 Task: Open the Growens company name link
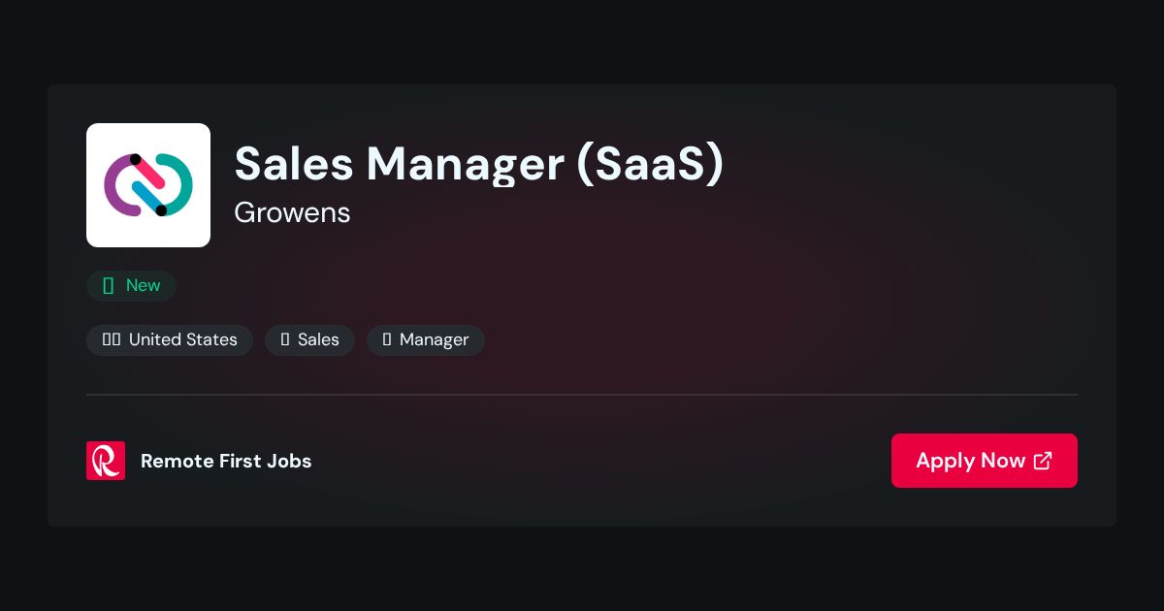pyautogui.click(x=292, y=212)
